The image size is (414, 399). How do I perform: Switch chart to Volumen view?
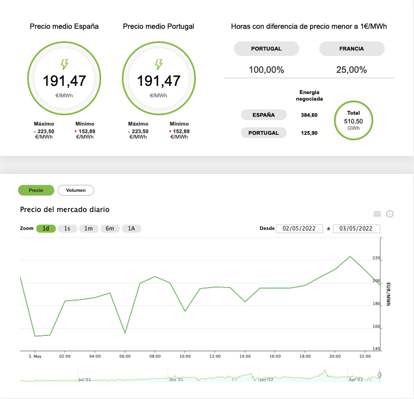point(76,190)
